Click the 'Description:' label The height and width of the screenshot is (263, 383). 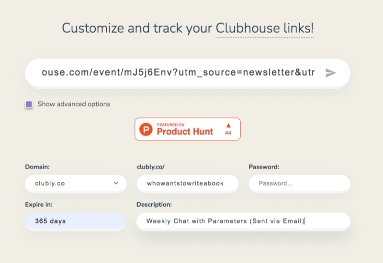click(154, 205)
